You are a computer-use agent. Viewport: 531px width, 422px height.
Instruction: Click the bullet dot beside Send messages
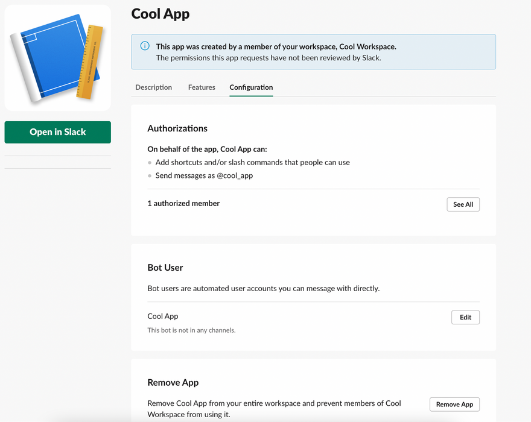[150, 176]
